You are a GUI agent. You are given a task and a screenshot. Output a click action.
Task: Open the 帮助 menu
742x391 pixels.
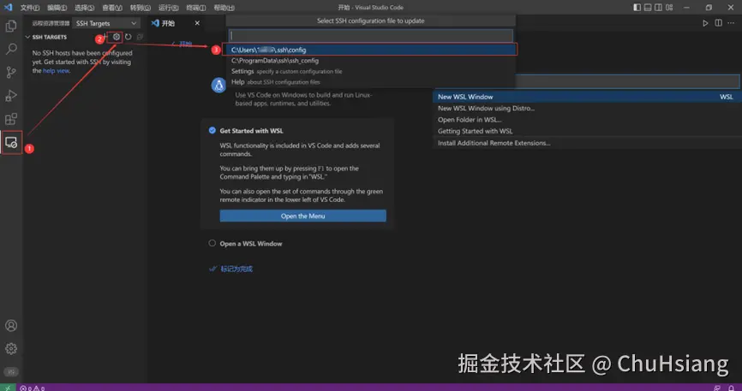point(224,8)
